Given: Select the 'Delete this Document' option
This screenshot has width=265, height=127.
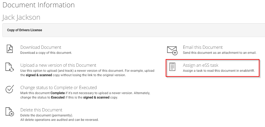Looking at the screenshot, I should coord(41,110).
